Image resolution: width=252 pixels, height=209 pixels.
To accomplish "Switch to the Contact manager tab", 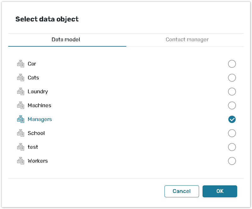I will 187,40.
